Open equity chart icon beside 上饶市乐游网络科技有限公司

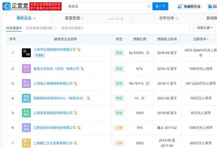tap(79, 50)
